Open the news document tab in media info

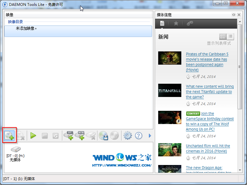tap(162, 23)
